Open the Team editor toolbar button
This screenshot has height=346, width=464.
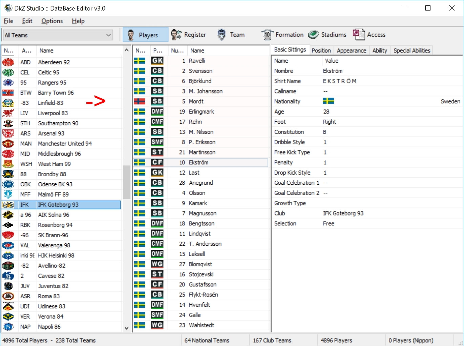[231, 35]
